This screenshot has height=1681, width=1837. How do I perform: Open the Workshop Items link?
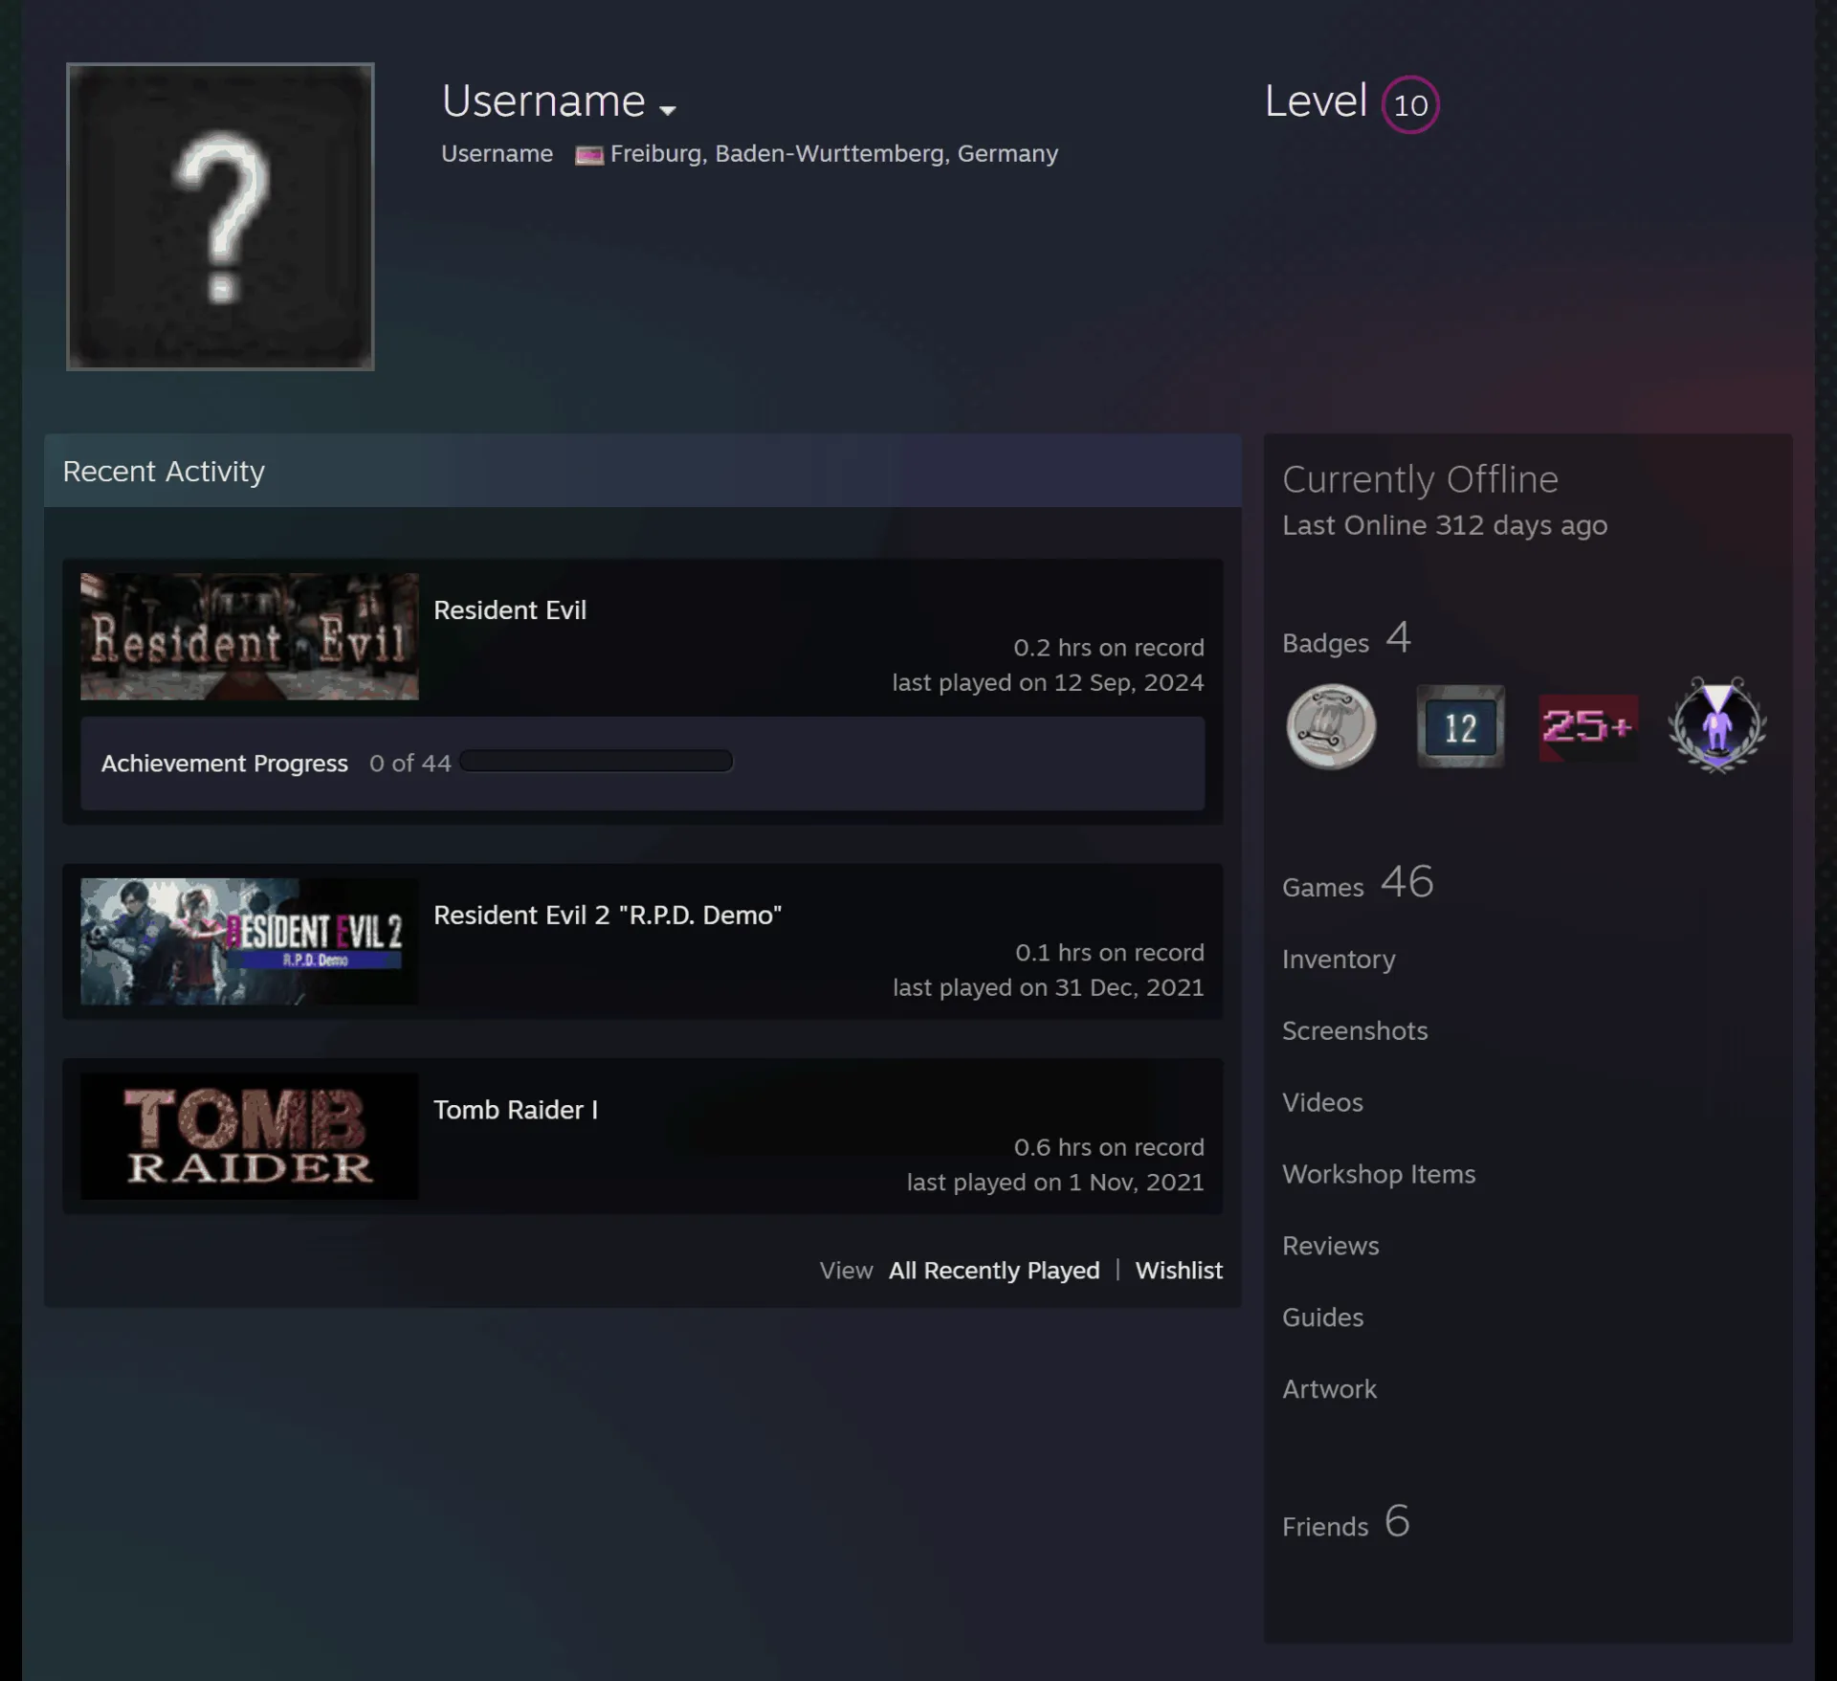[x=1379, y=1174]
